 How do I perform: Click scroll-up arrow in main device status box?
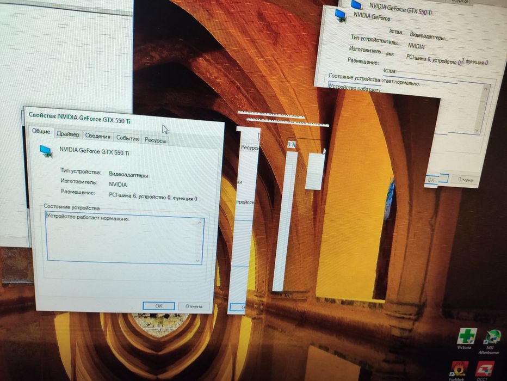pyautogui.click(x=200, y=223)
